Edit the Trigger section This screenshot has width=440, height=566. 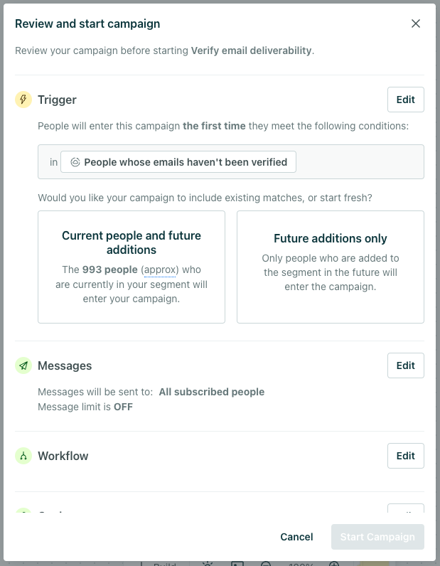tap(406, 100)
